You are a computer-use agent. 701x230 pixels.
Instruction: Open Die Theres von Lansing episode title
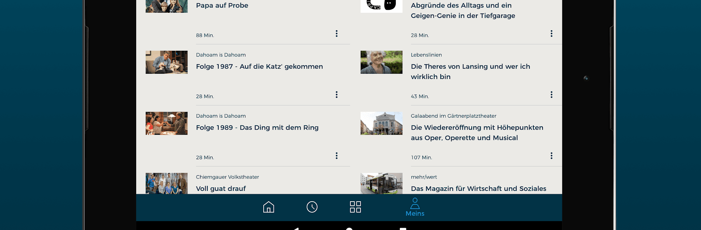pyautogui.click(x=470, y=72)
